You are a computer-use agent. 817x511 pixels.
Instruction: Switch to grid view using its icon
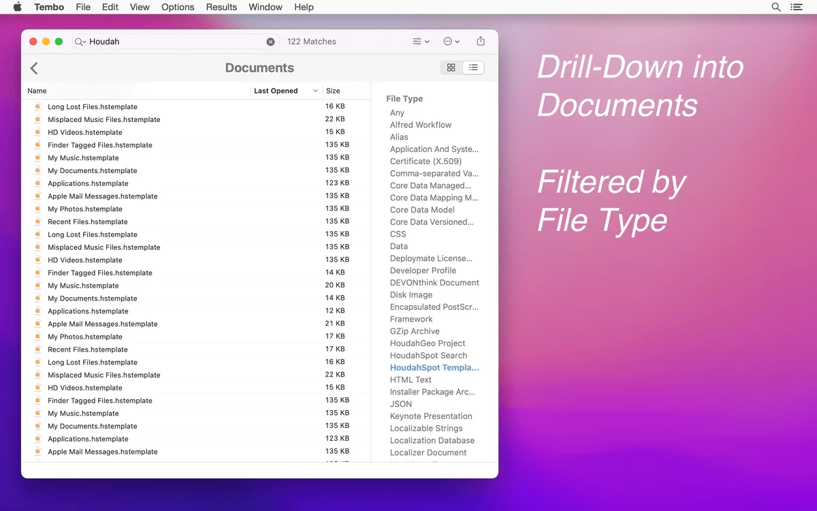451,67
